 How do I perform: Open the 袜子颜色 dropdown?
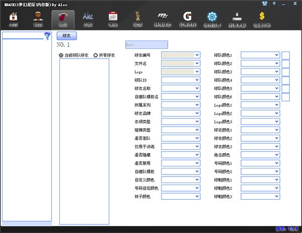click(x=197, y=196)
